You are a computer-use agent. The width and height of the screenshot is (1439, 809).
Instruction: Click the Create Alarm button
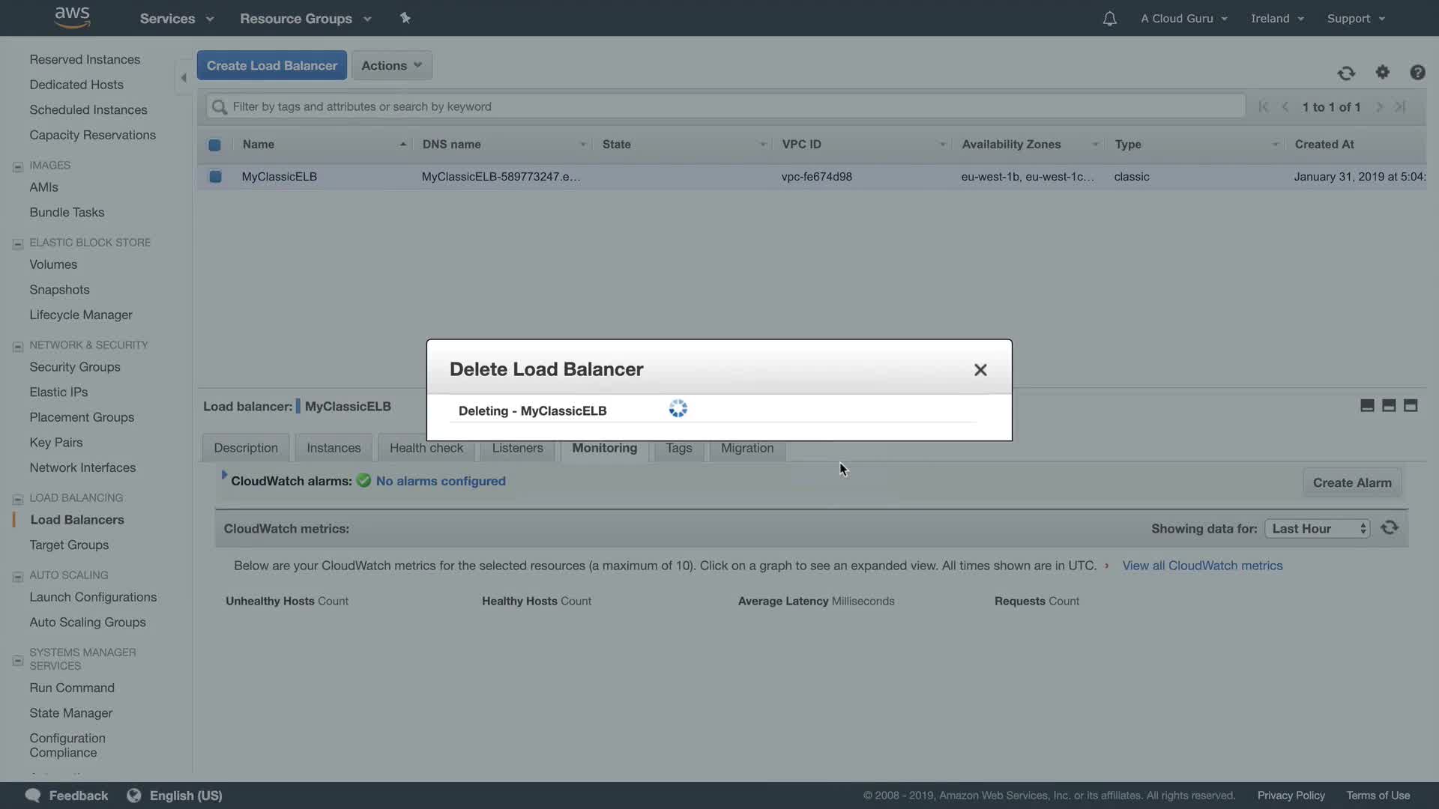pos(1351,483)
